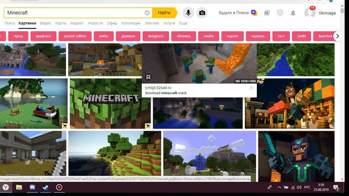
Task: Open the zombies near lava cave image
Action: point(199,63)
